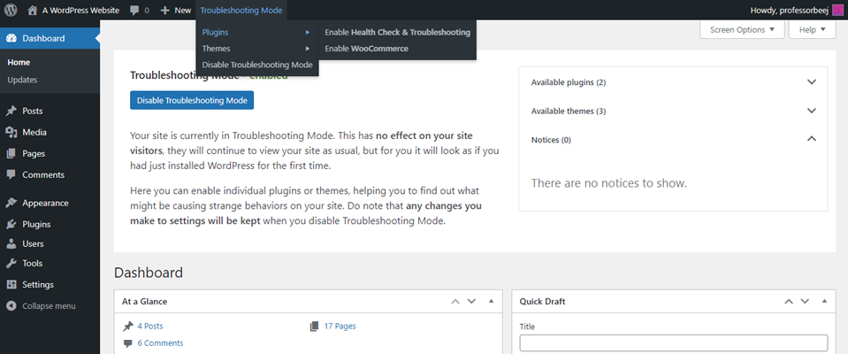
Task: Open the Screen Options dropdown
Action: point(742,29)
